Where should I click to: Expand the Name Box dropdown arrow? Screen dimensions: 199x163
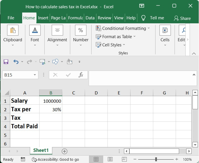[35, 75]
